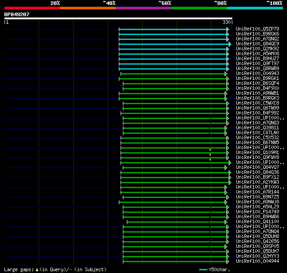
Task: Click the purple segment of the identity scale
Action: coord(143,8)
